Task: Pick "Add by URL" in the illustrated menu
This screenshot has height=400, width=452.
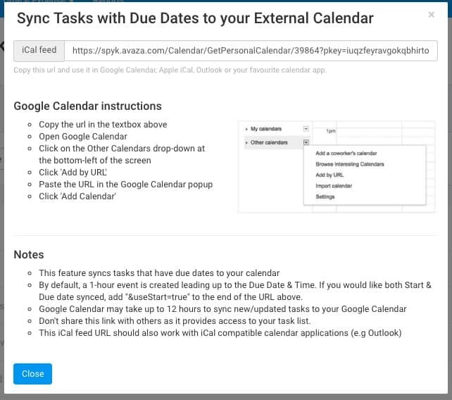Action: point(329,175)
